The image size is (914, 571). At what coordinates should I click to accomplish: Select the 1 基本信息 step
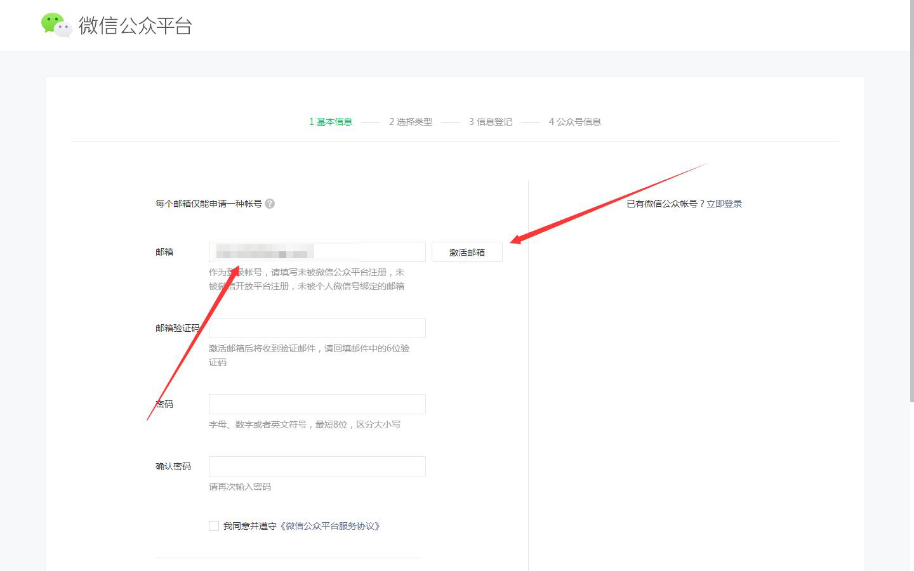330,121
